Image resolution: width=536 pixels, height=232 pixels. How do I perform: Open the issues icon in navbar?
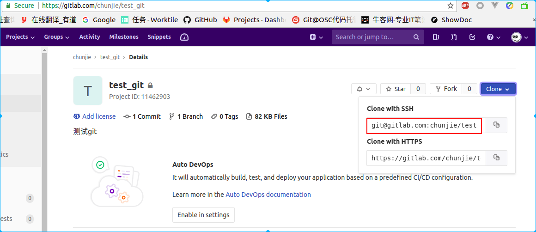coord(436,37)
